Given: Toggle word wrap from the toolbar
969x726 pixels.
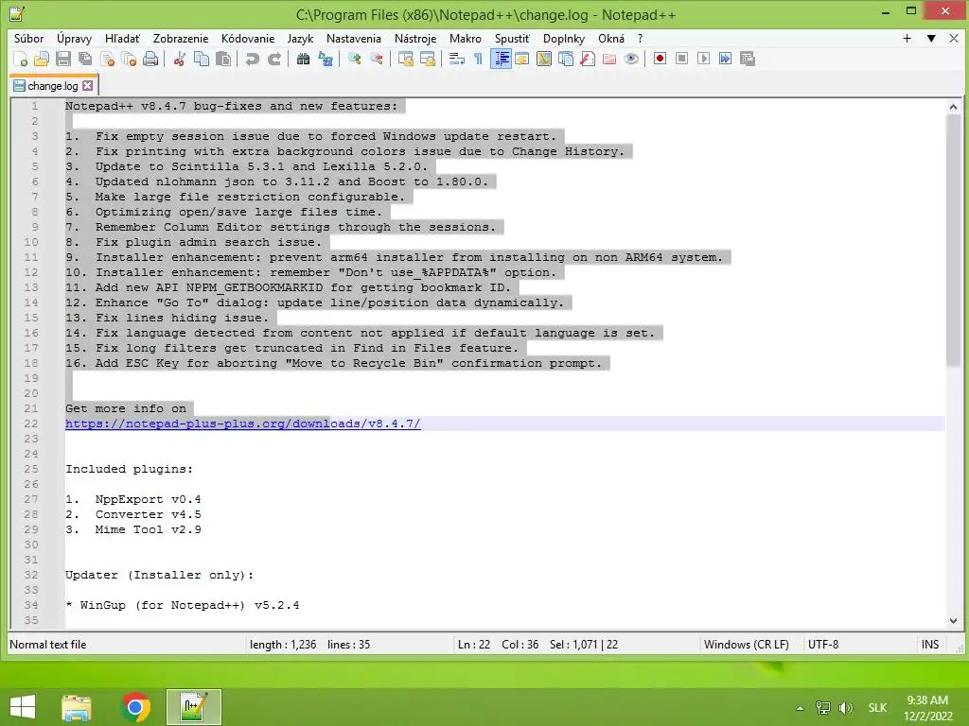Looking at the screenshot, I should click(x=457, y=59).
